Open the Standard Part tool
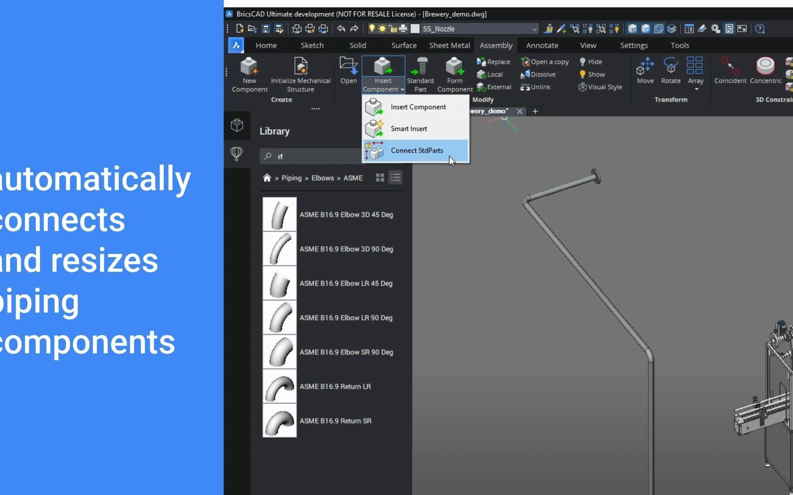This screenshot has height=495, width=793. 420,73
